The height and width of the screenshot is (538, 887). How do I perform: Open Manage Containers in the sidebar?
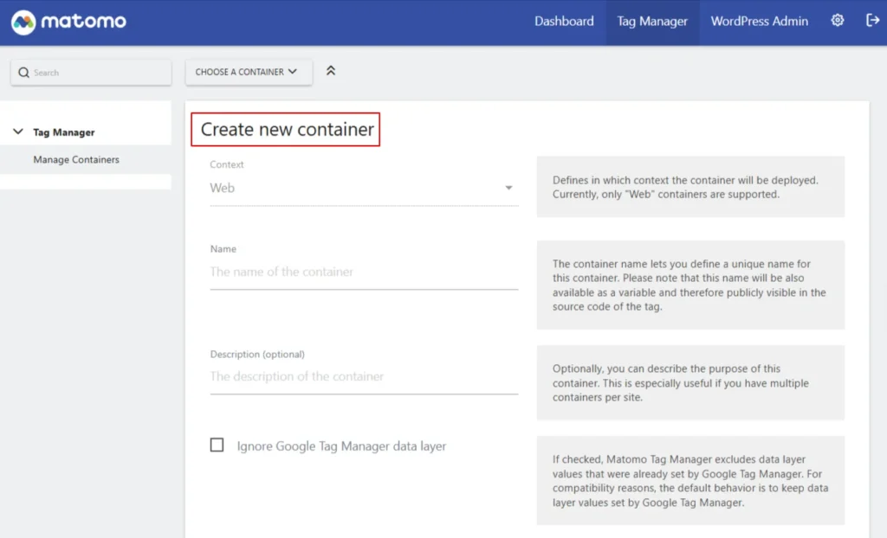[x=76, y=160]
